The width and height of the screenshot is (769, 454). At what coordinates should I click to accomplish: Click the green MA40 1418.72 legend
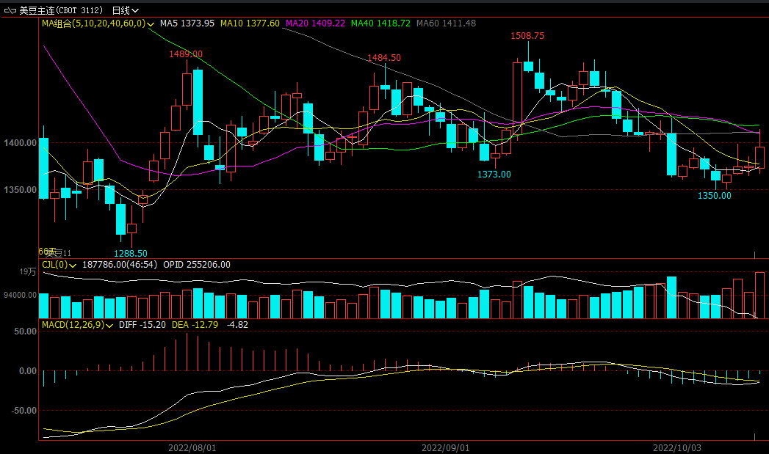click(380, 23)
